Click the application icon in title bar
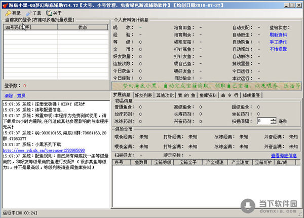Screen dimensions: 304x218 [x=5, y=4]
